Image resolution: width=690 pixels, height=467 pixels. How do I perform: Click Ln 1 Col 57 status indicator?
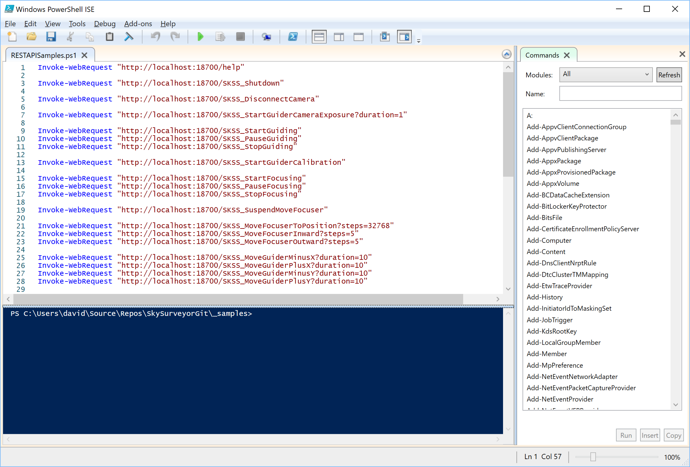[543, 457]
